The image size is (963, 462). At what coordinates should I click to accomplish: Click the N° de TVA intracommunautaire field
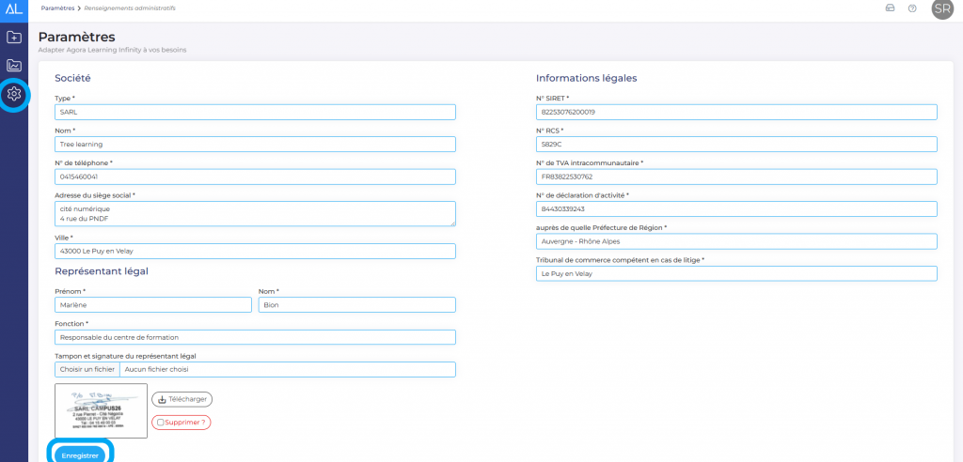736,177
